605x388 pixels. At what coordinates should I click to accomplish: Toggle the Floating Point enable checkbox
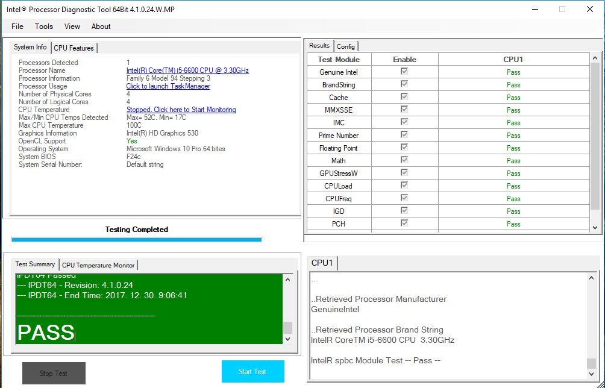tap(404, 148)
